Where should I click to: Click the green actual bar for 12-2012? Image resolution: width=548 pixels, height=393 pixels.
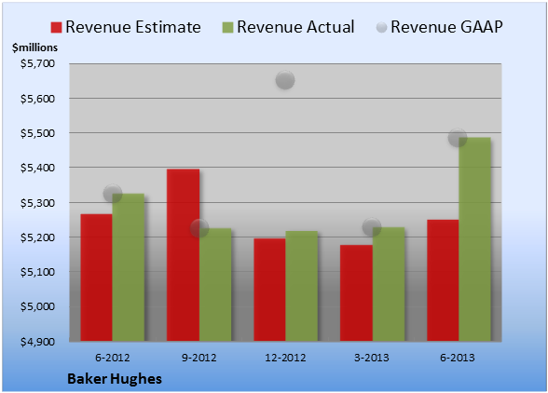click(302, 286)
